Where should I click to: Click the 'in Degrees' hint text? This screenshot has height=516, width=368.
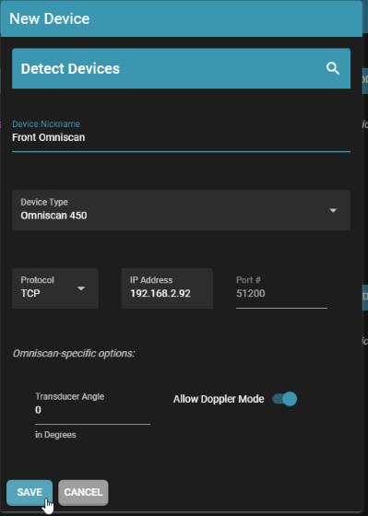pos(55,435)
